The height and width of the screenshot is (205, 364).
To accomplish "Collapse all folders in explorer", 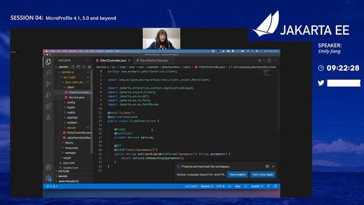I will tap(89, 67).
